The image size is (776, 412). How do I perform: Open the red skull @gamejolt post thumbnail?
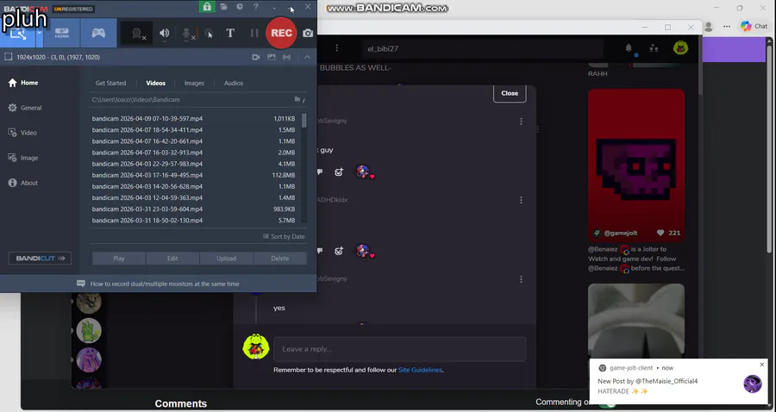click(636, 165)
